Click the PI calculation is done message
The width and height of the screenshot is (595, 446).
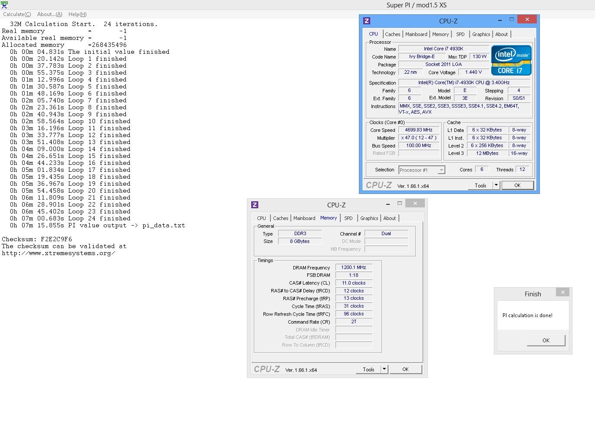click(x=527, y=315)
